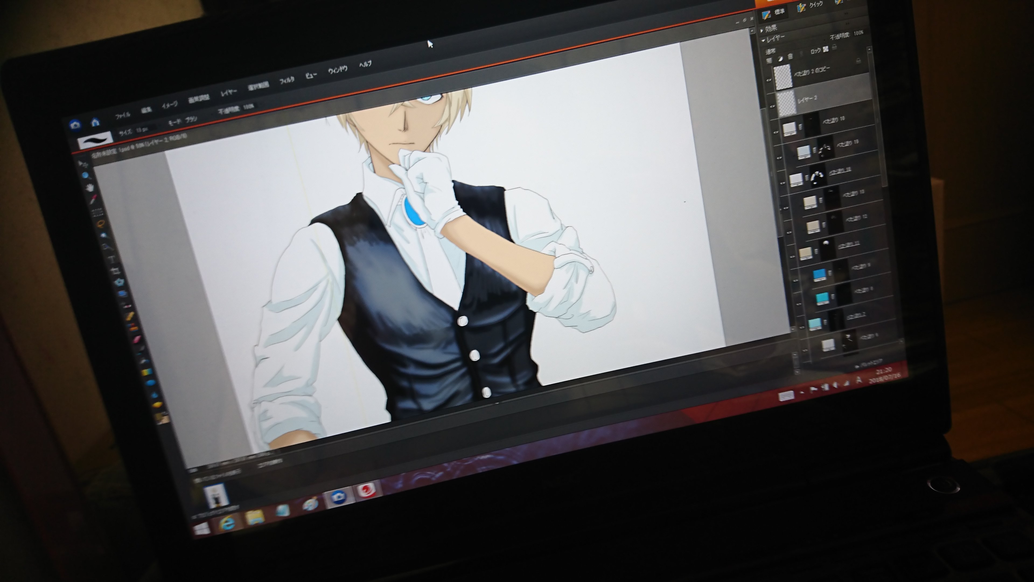Viewport: 1034px width, 582px height.
Task: Open the ウィンドウ menu
Action: coord(337,70)
